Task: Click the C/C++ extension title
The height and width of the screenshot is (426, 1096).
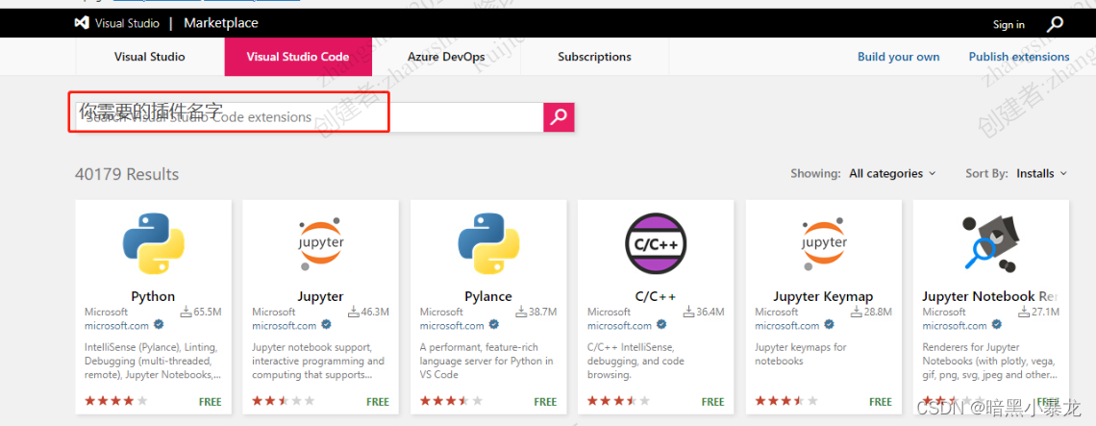Action: 656,296
